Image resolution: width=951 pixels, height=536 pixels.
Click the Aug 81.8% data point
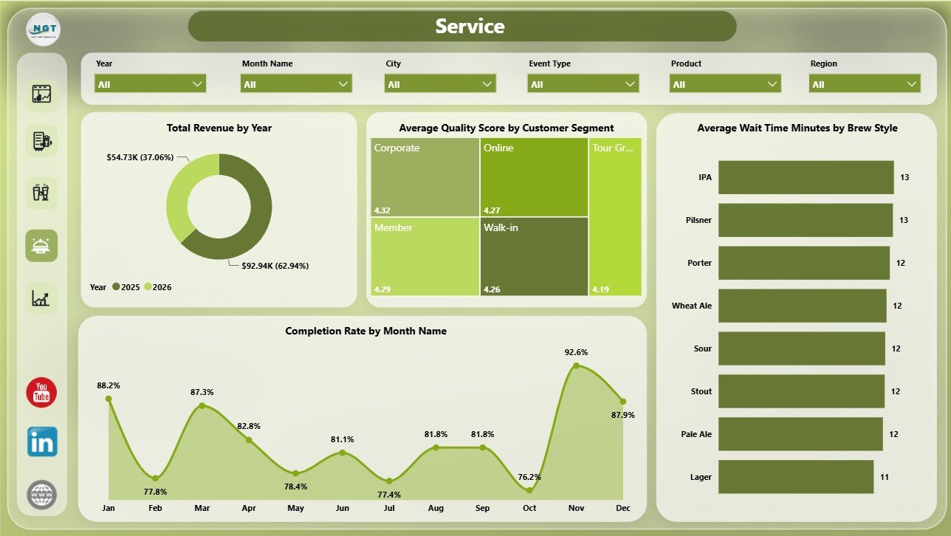click(x=436, y=447)
